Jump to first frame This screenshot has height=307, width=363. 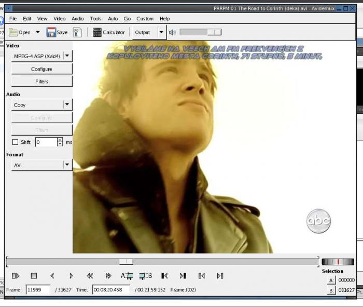click(x=202, y=276)
